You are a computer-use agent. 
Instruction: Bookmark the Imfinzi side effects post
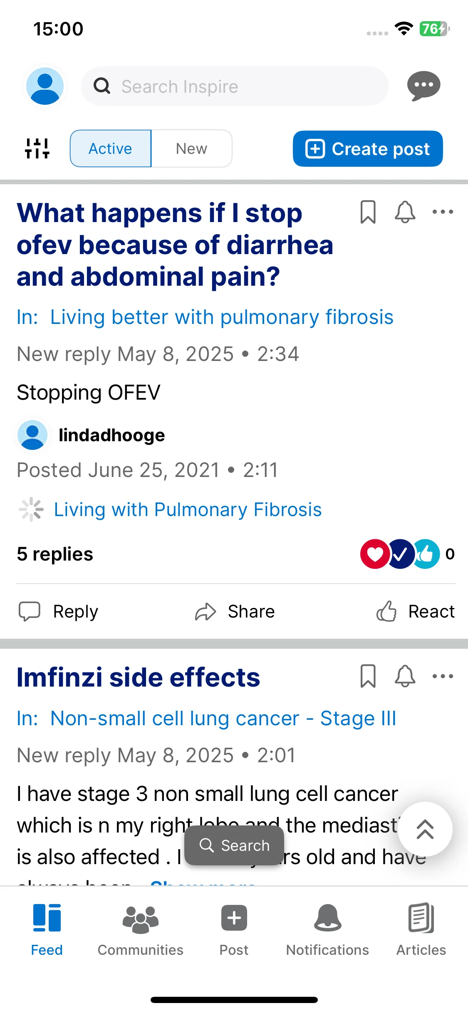coord(368,676)
